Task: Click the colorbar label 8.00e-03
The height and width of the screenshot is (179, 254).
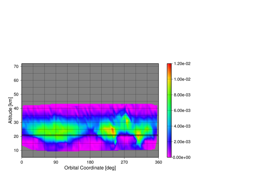Action: 182,95
